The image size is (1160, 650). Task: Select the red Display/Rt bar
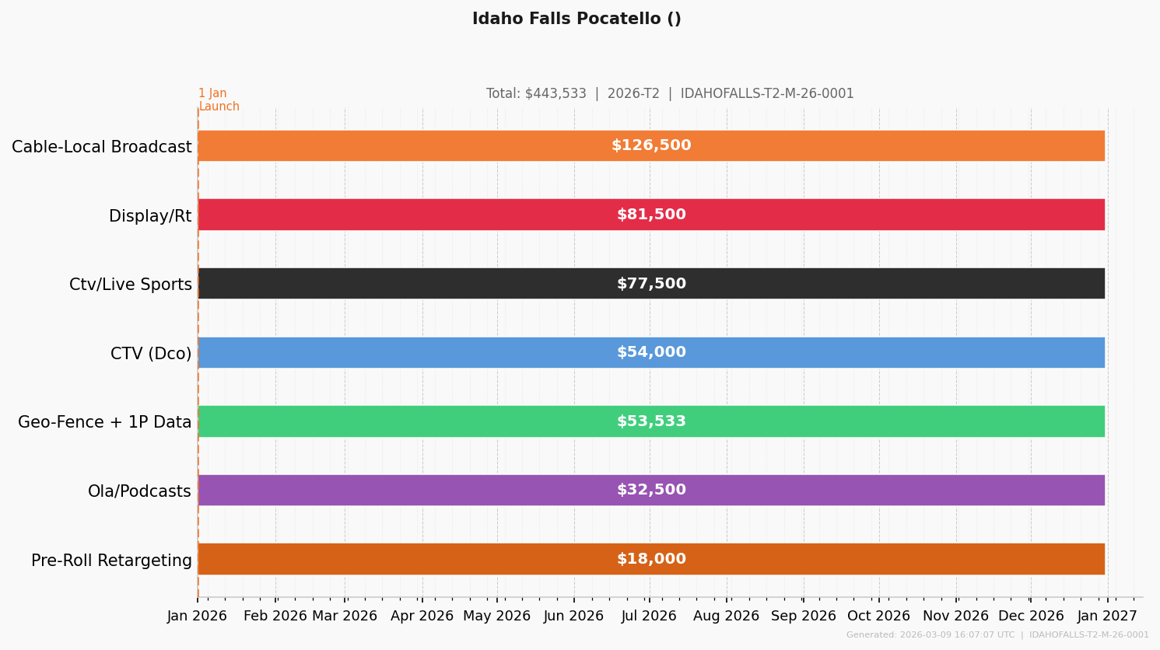click(x=651, y=215)
